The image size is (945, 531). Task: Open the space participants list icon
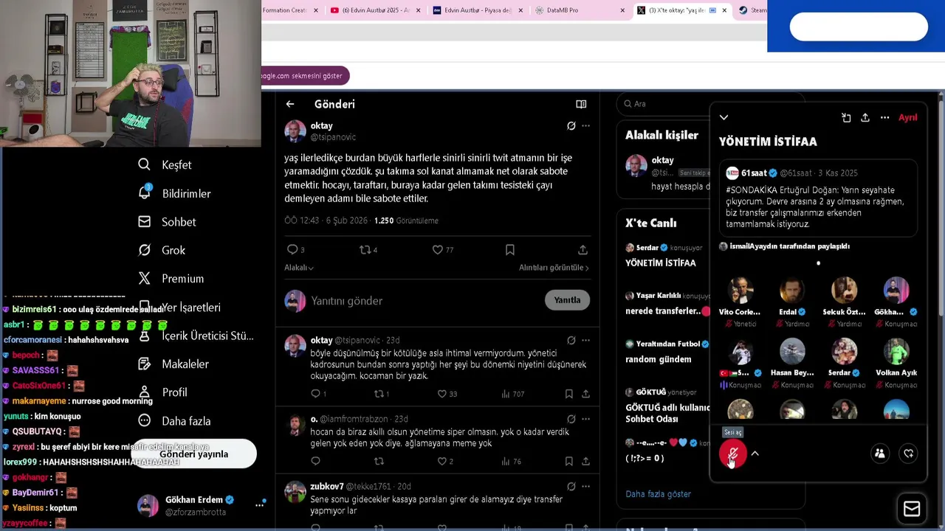(879, 454)
